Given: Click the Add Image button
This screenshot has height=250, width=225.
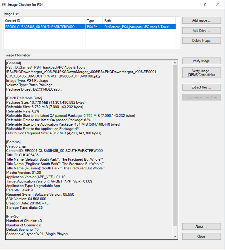Looking at the screenshot, I should tap(201, 20).
